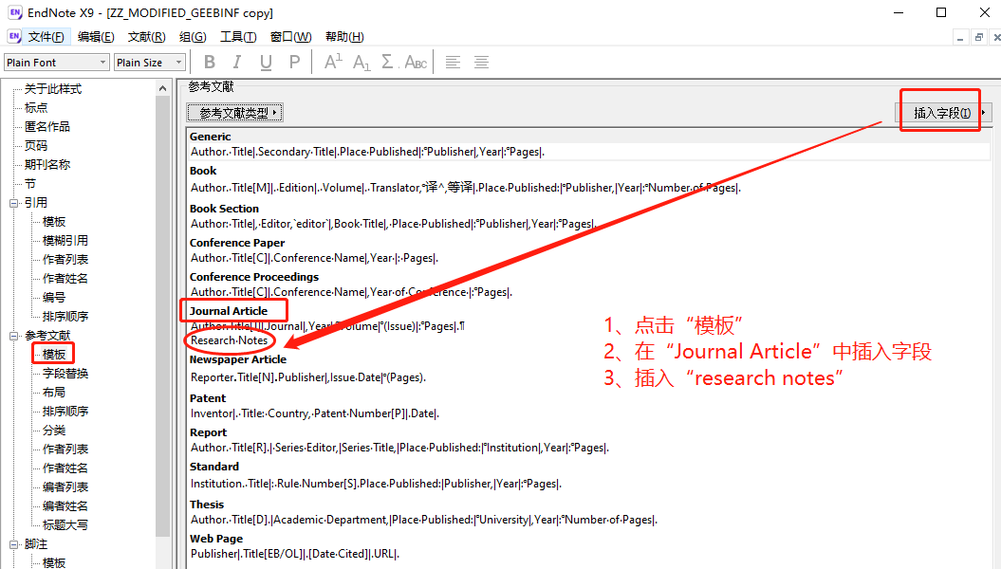Select the subscript icon
The height and width of the screenshot is (569, 1001).
click(361, 63)
